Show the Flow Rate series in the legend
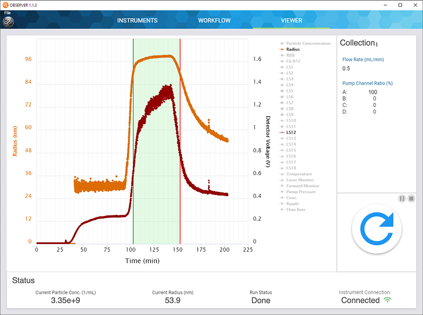Screen dimensions: 423x315 point(296,209)
